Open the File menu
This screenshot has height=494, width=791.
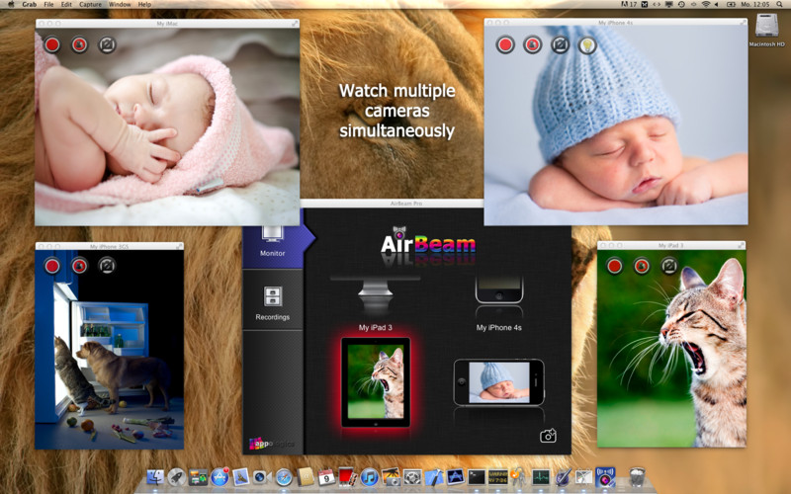click(x=47, y=5)
